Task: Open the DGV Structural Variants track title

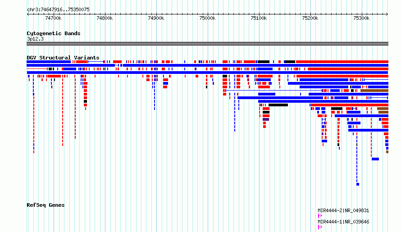Action: (x=63, y=58)
